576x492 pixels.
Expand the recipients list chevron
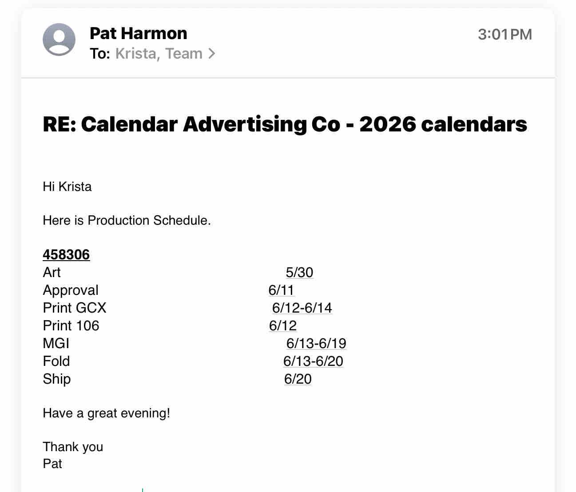pos(212,54)
